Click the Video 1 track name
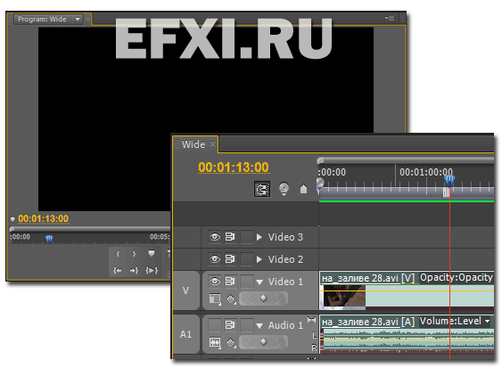This screenshot has height=376, width=502. [x=285, y=282]
